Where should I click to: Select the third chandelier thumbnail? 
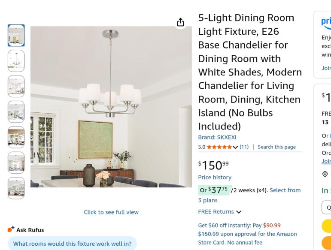click(16, 86)
